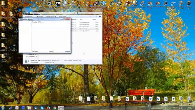Change the Explorer view mode icon
This screenshot has width=195, height=110.
pyautogui.click(x=91, y=16)
